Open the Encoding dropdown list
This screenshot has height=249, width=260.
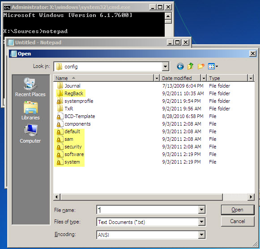(x=201, y=235)
